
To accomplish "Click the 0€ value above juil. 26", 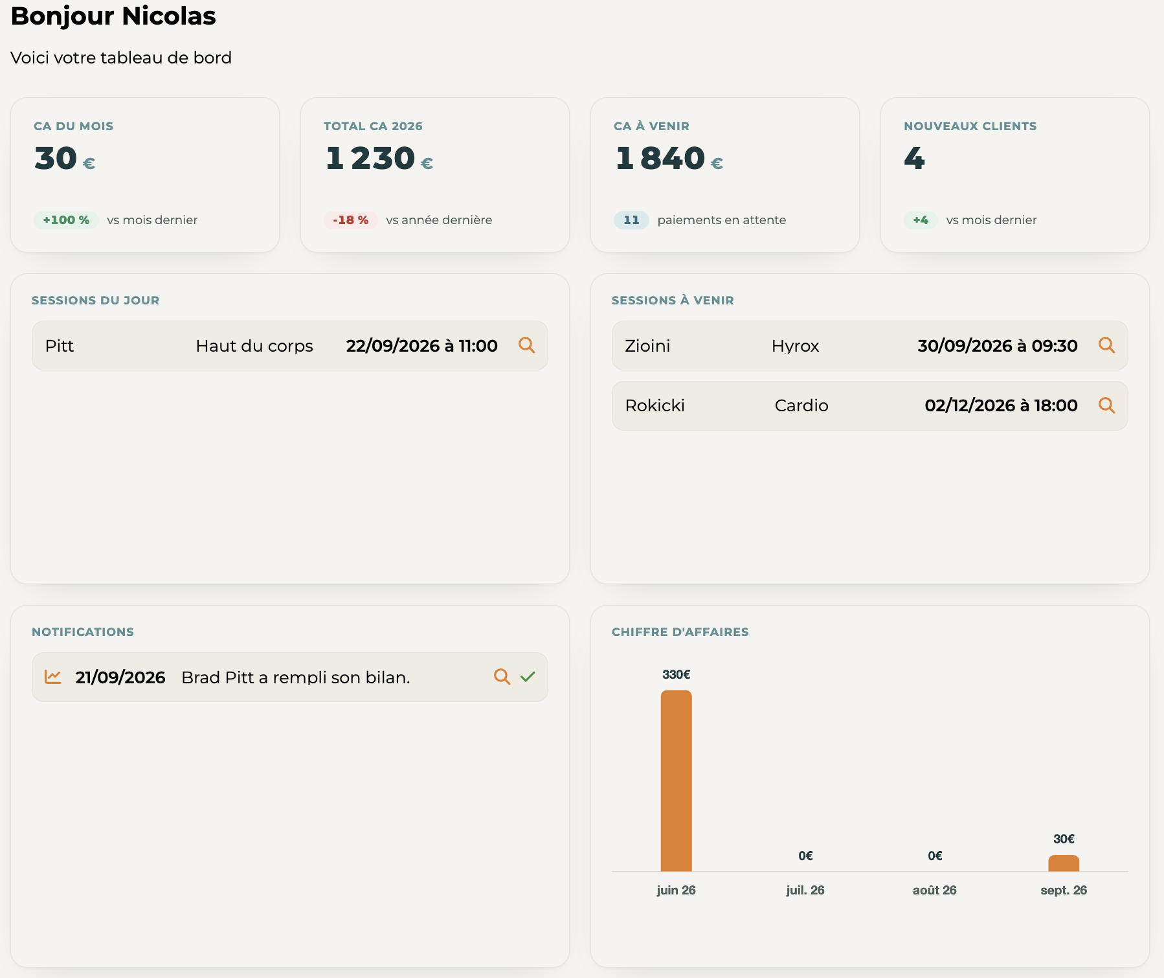I will (x=805, y=856).
